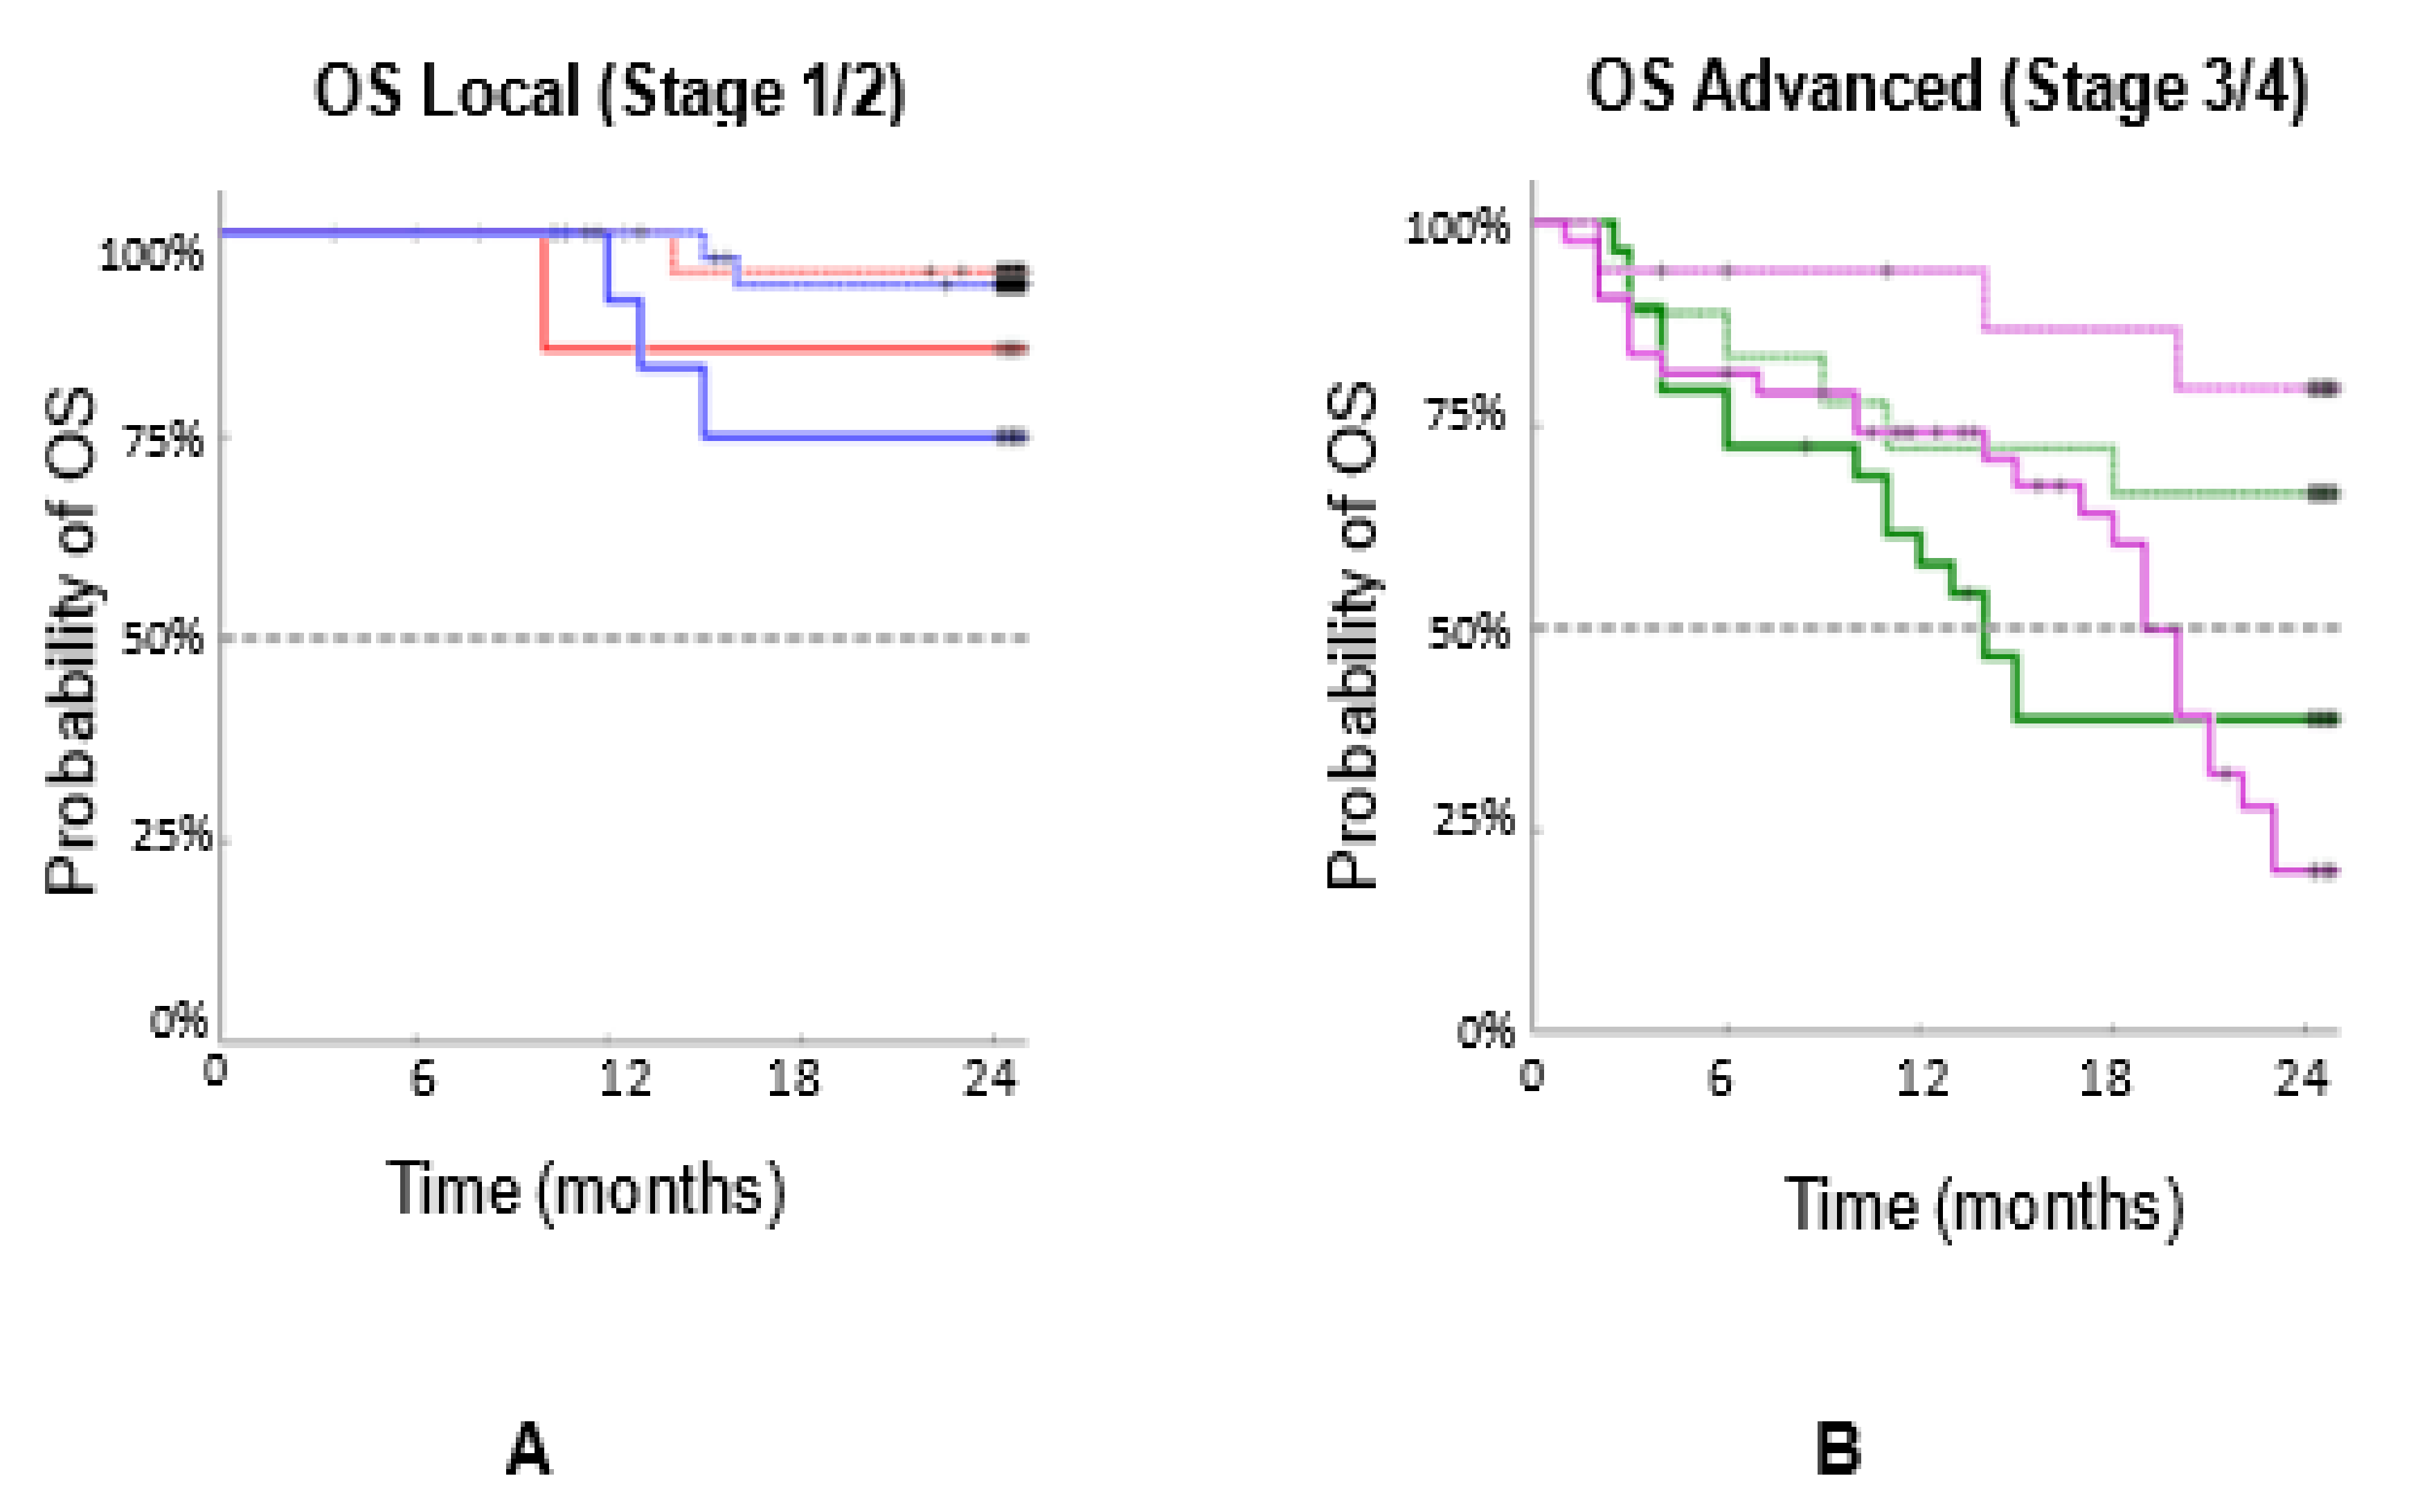
Task: Click the solid red curve's end in Local chart
Action: [x=1012, y=349]
